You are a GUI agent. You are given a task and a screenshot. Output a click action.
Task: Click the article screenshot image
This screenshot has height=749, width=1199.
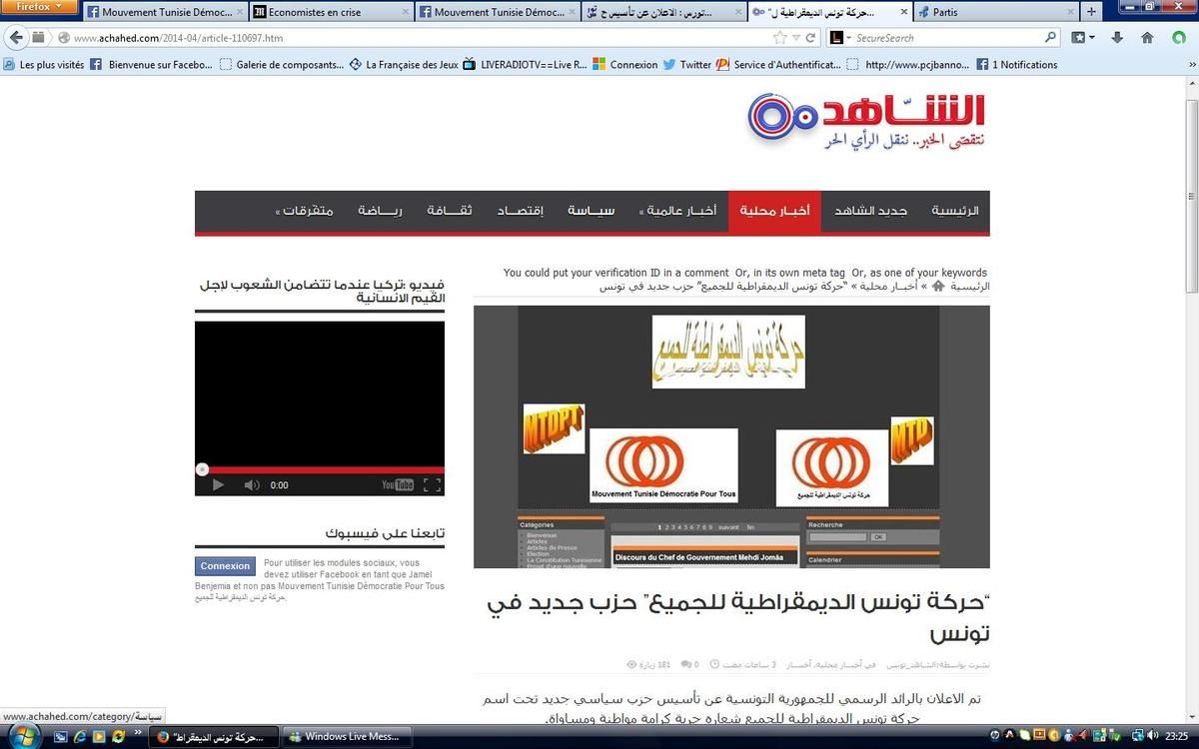731,436
